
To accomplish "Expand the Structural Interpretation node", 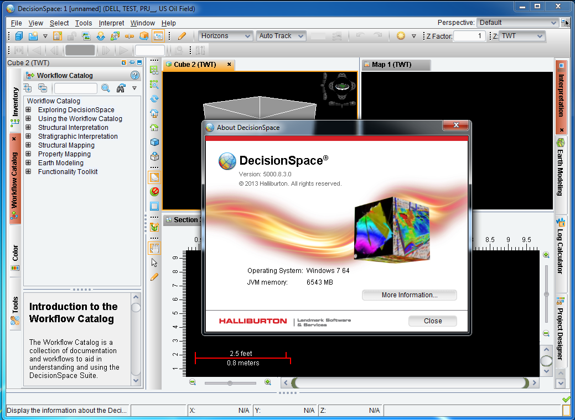I will pos(28,127).
